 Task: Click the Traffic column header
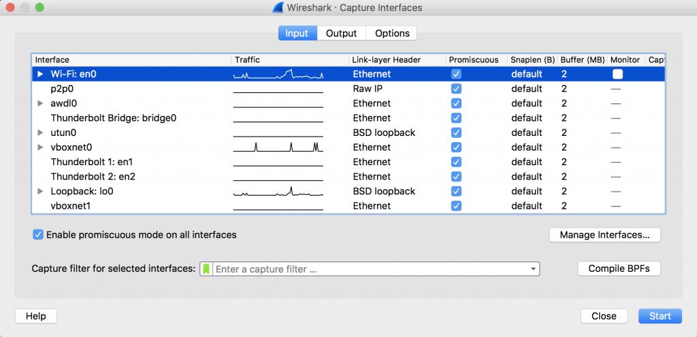tap(290, 60)
